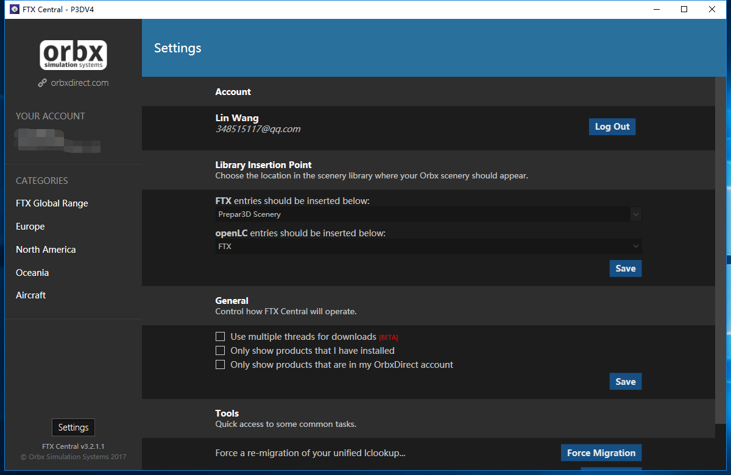Click the Settings button in sidebar
Viewport: 731px width, 475px height.
73,427
